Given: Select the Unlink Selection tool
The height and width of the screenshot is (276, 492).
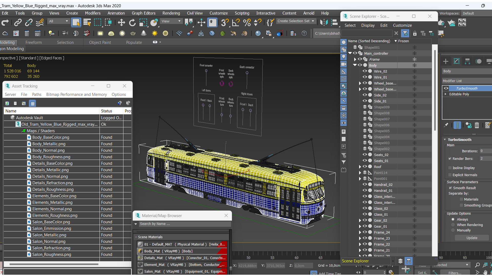Looking at the screenshot, I should [x=28, y=23].
